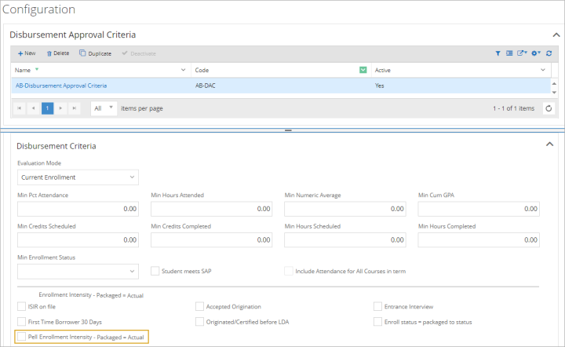
Task: Select page 1 in the pager
Action: tap(47, 108)
